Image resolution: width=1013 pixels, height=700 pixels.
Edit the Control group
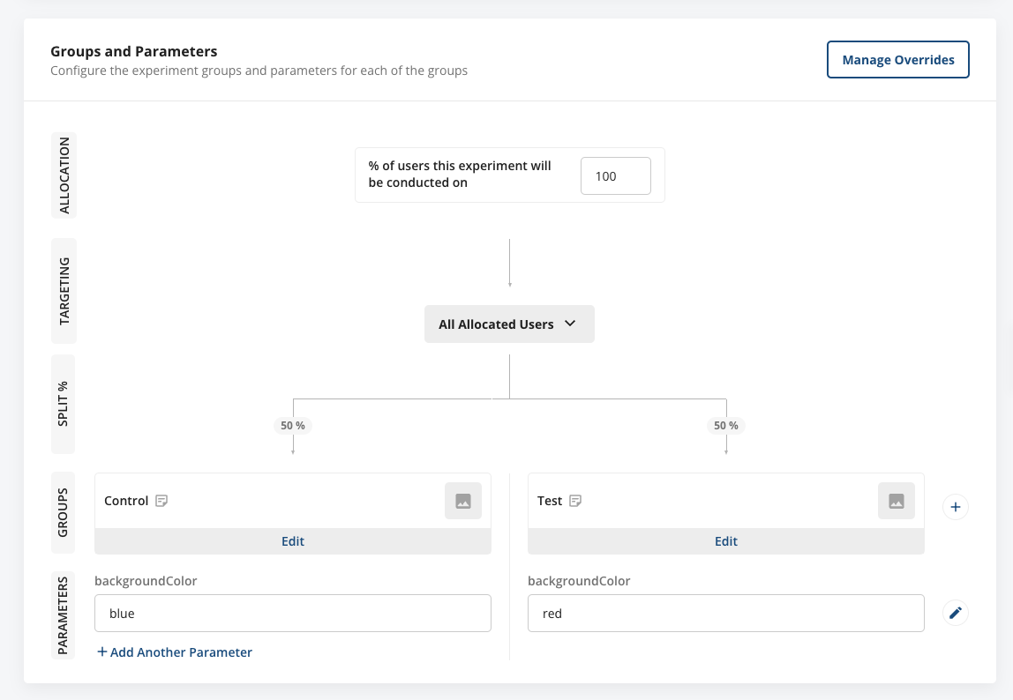pyautogui.click(x=293, y=541)
